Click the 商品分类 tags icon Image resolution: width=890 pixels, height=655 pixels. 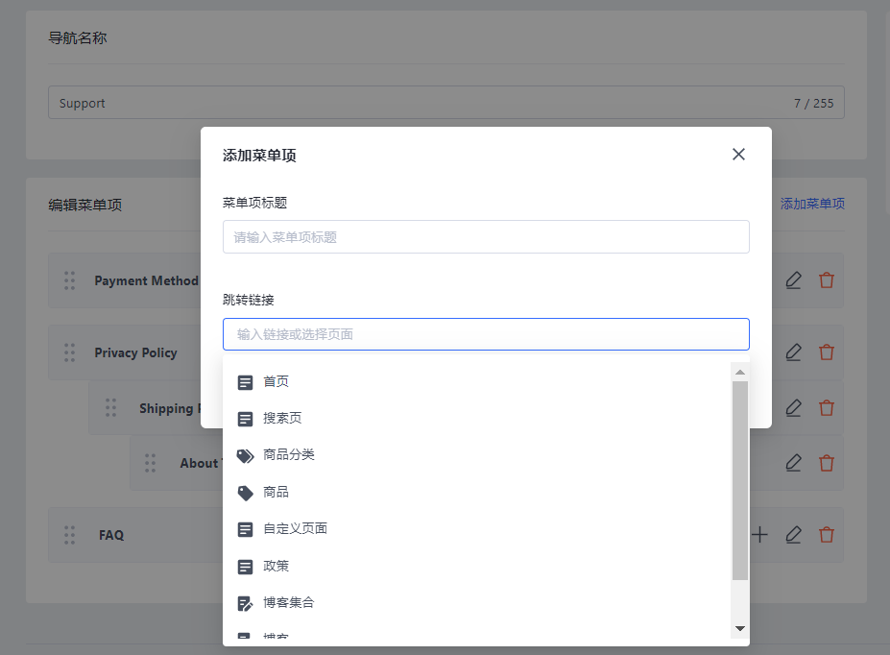[x=245, y=456]
